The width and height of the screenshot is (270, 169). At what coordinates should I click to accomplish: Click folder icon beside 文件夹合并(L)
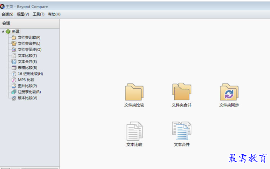coord(14,43)
